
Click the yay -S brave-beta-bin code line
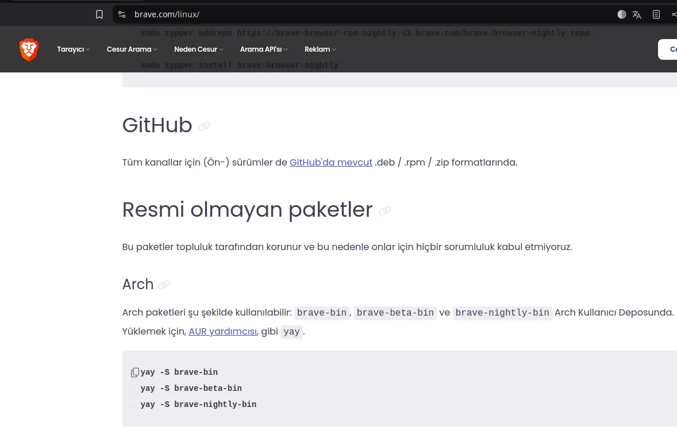coord(191,388)
